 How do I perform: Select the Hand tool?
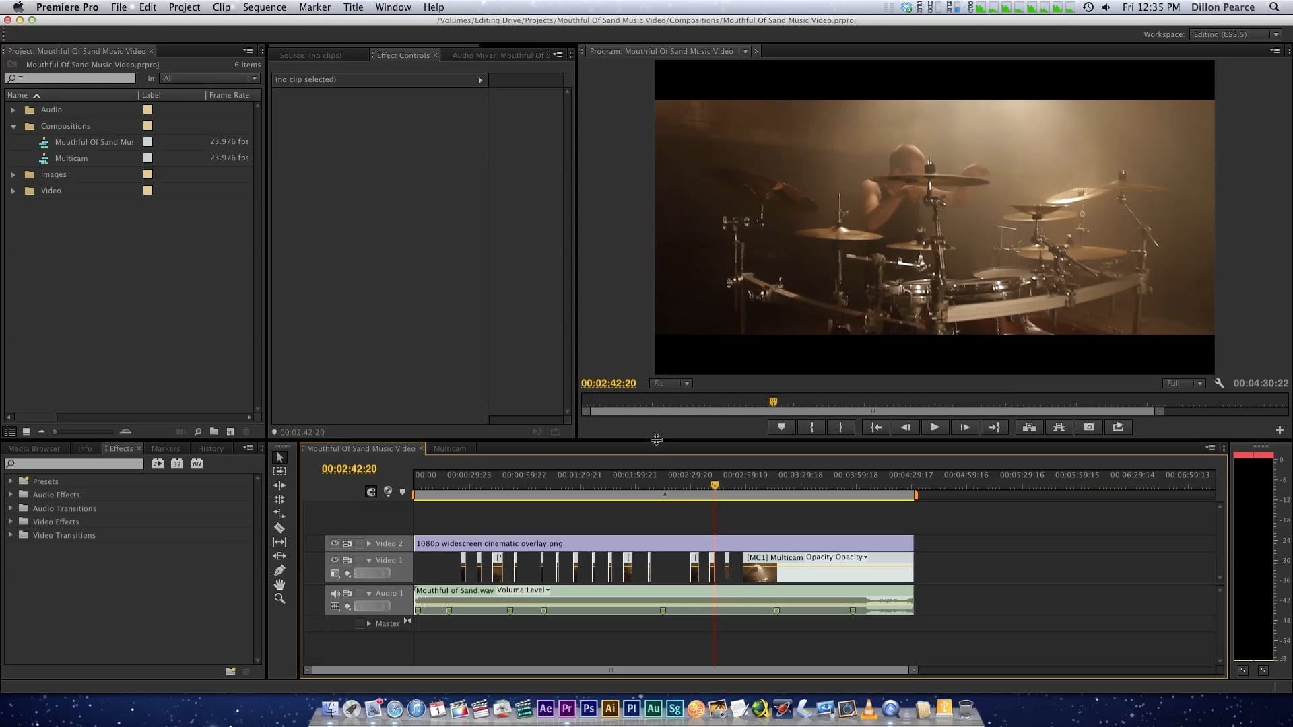[x=279, y=584]
